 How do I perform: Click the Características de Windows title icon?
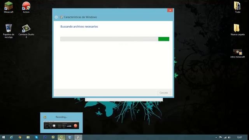61,17
